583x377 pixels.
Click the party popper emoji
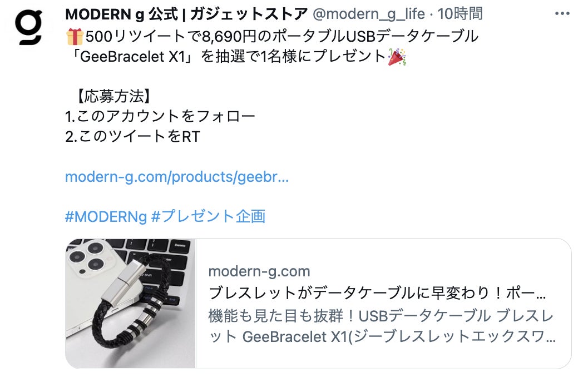[397, 57]
